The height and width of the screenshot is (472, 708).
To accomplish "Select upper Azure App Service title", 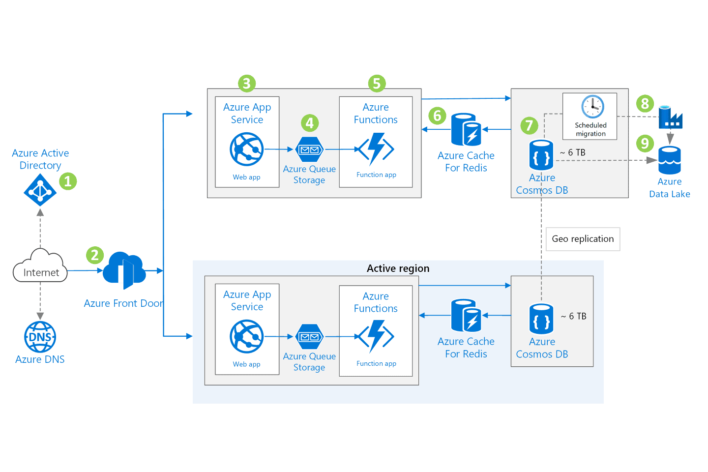I will (x=247, y=114).
